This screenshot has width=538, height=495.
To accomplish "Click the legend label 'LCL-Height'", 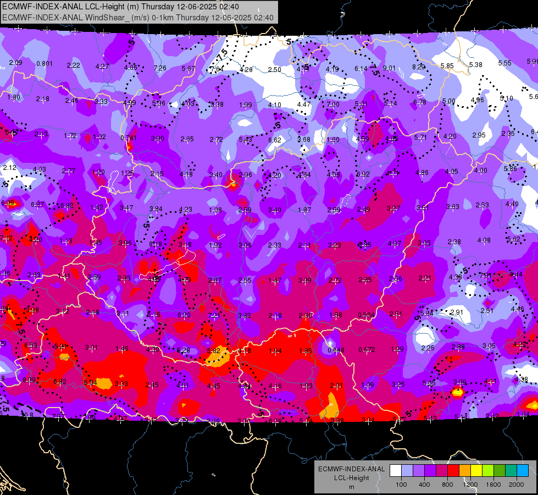I will pyautogui.click(x=351, y=478).
